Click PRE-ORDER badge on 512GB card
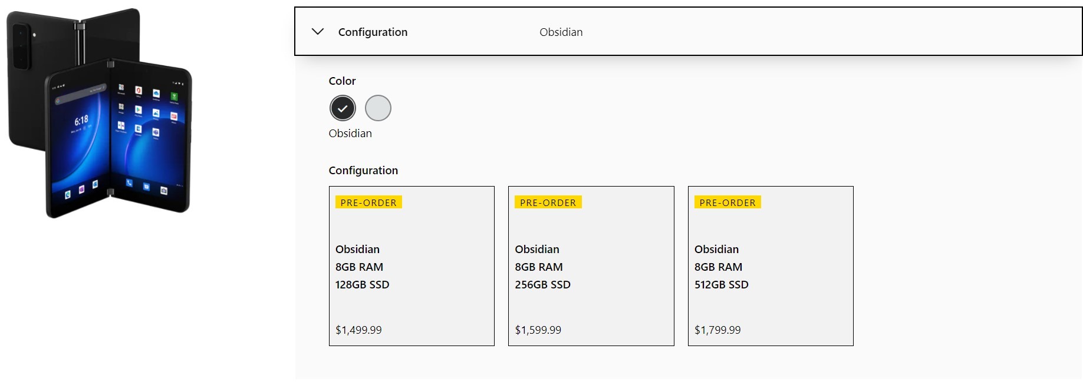The width and height of the screenshot is (1083, 382). pos(727,202)
